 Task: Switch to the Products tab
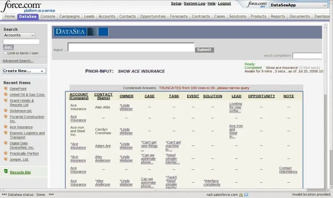pos(258,16)
